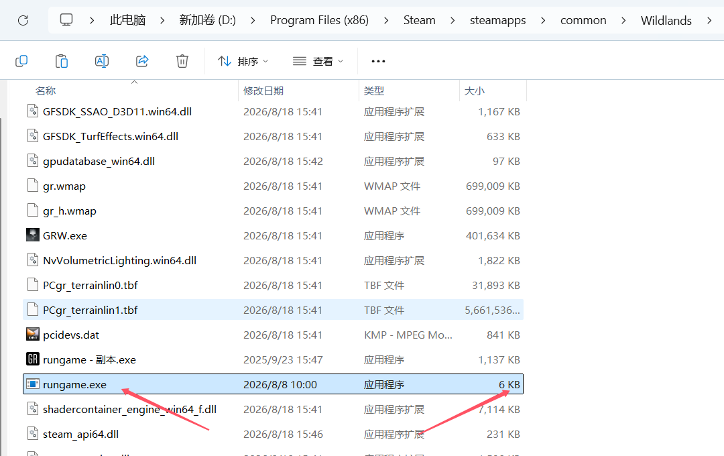This screenshot has width=724, height=456.
Task: Click the This PC monitor icon in breadcrumb
Action: coord(66,20)
